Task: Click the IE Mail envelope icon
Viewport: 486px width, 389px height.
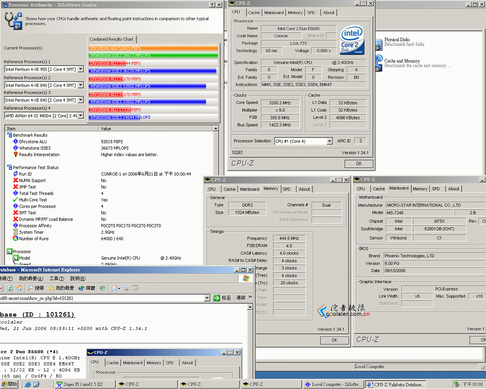Action: tap(115, 288)
